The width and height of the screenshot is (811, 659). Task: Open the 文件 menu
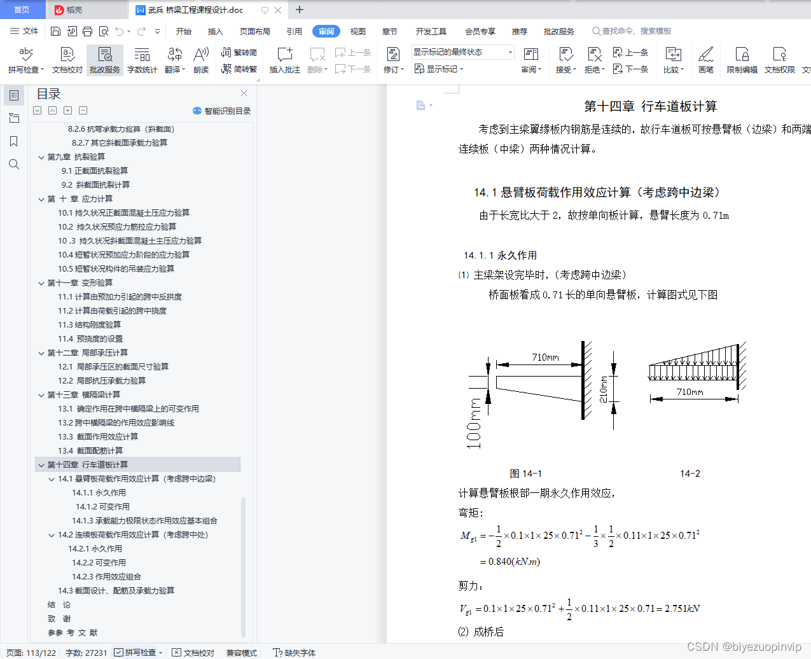click(x=24, y=31)
